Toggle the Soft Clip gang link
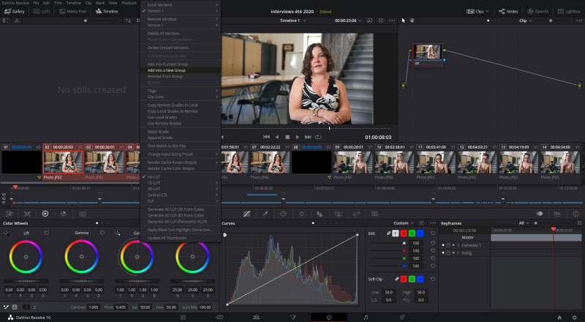 pyautogui.click(x=396, y=279)
